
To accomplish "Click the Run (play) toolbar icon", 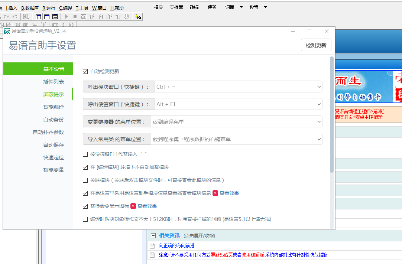I will click(67, 17).
